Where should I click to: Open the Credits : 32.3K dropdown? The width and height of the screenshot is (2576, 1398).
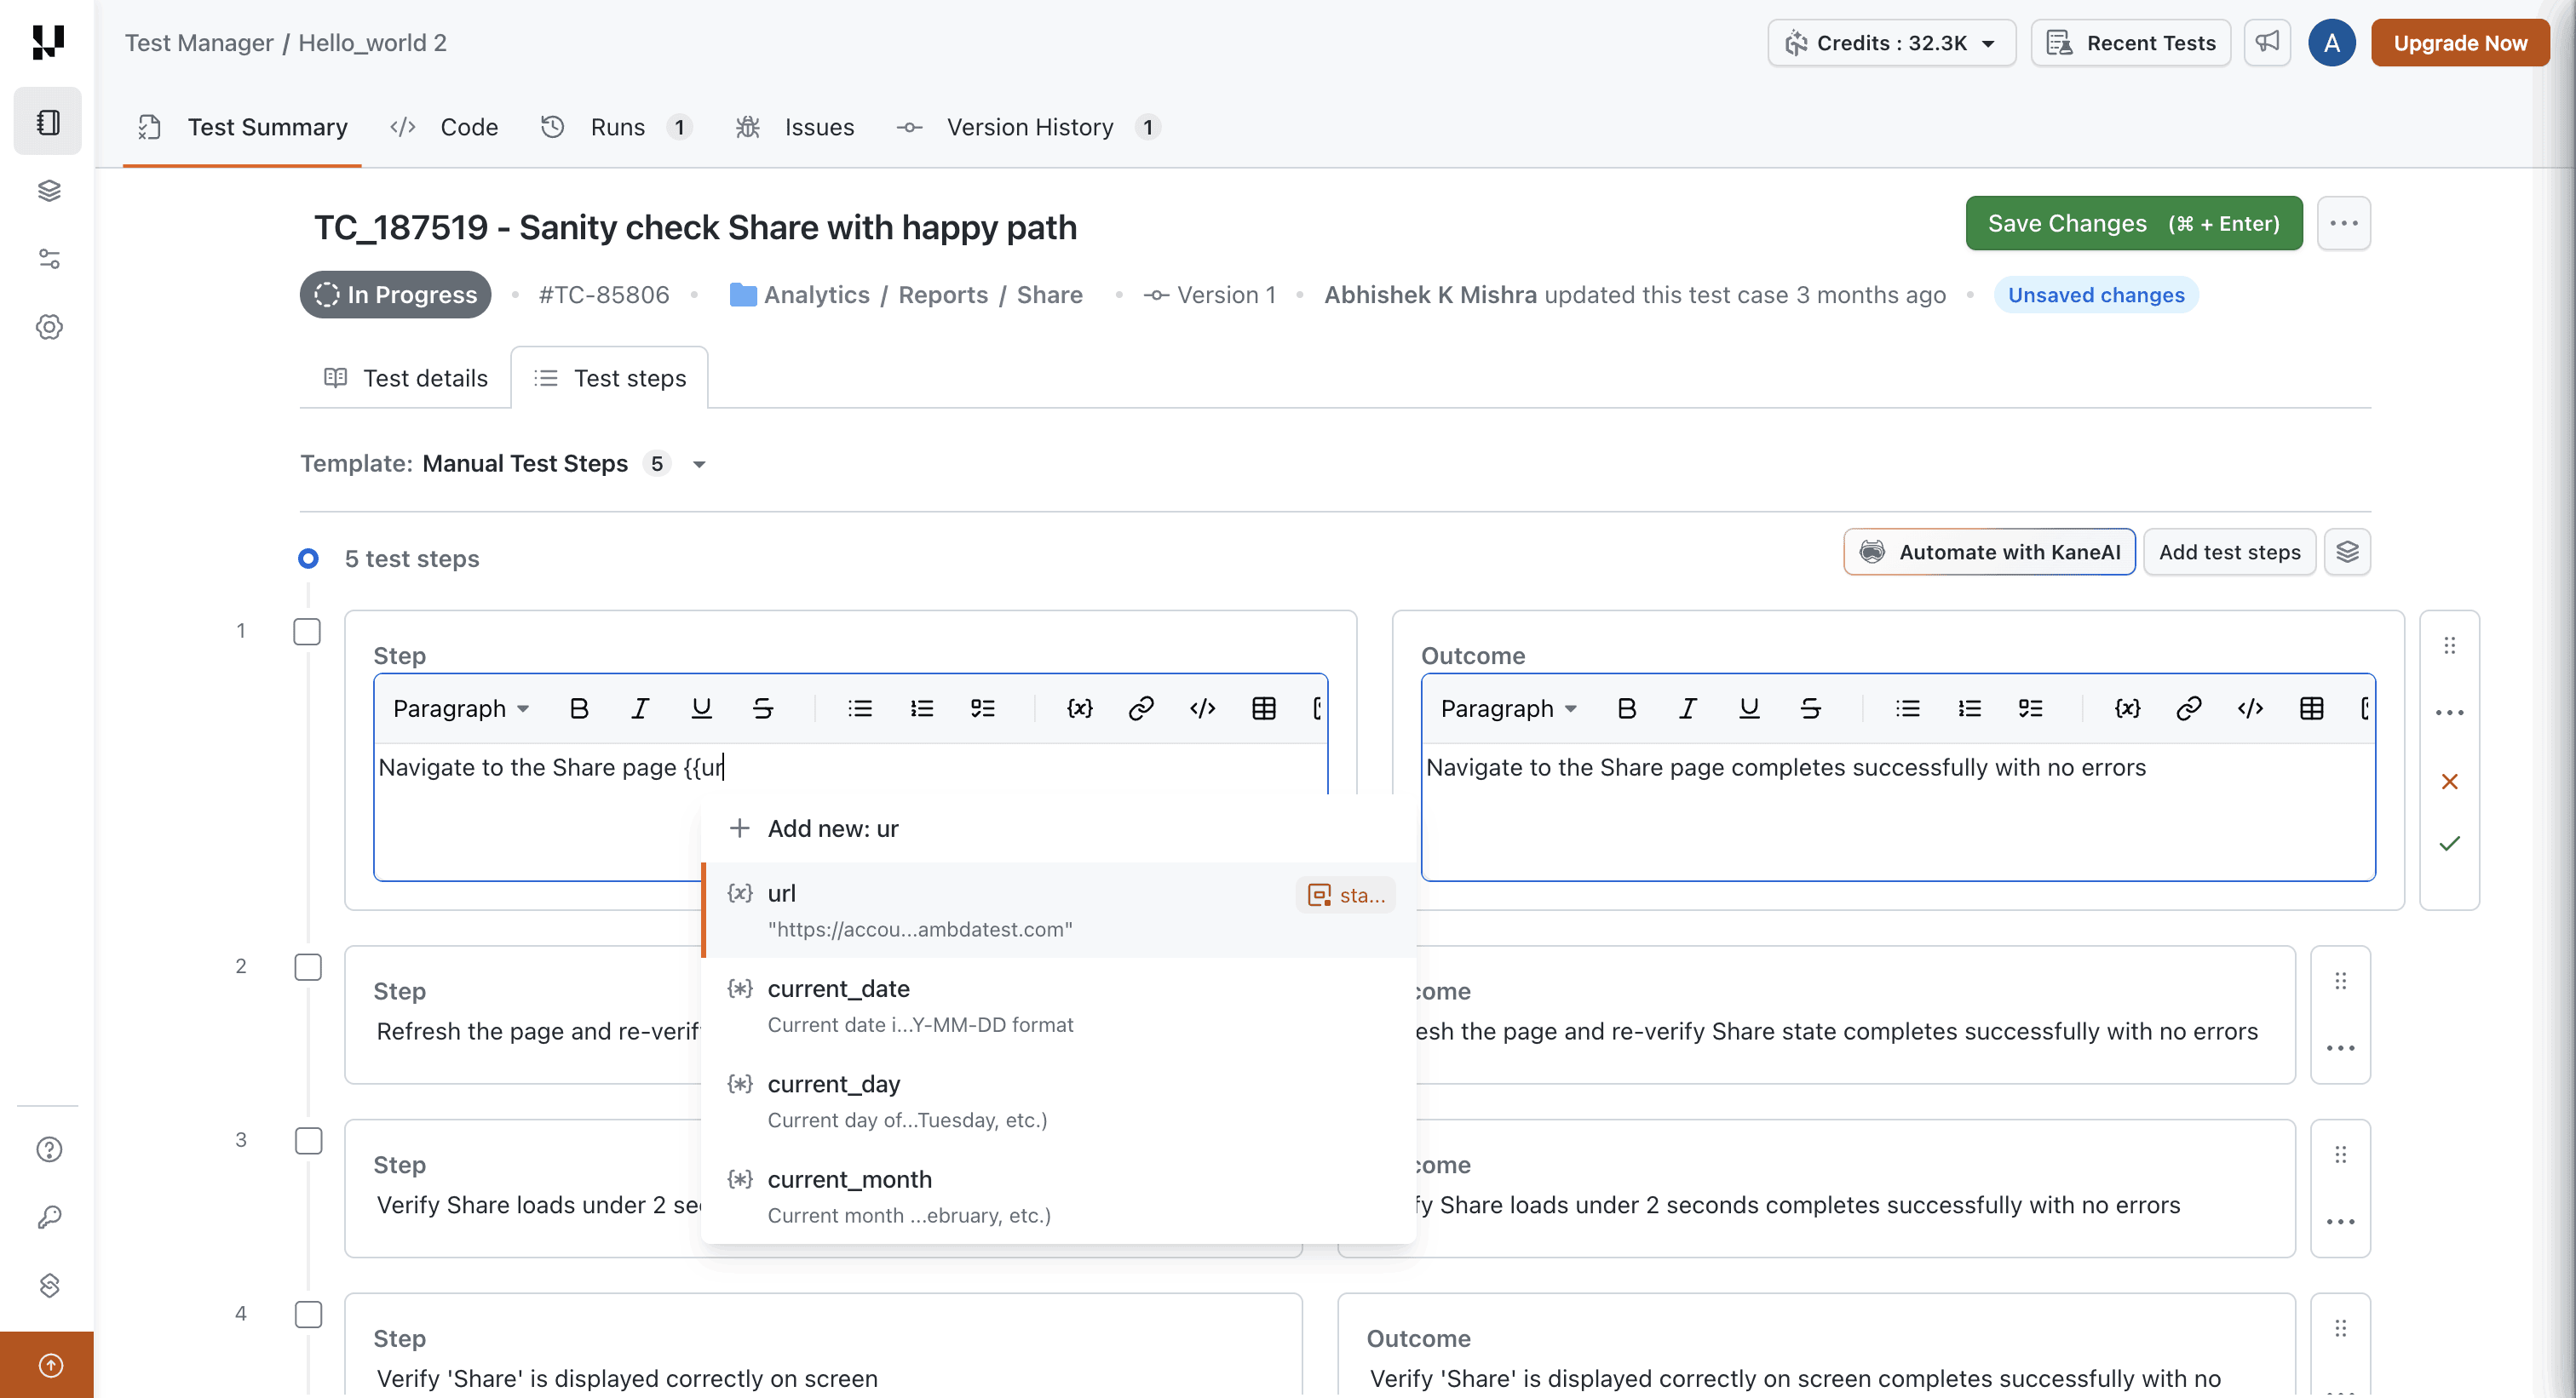click(1891, 43)
